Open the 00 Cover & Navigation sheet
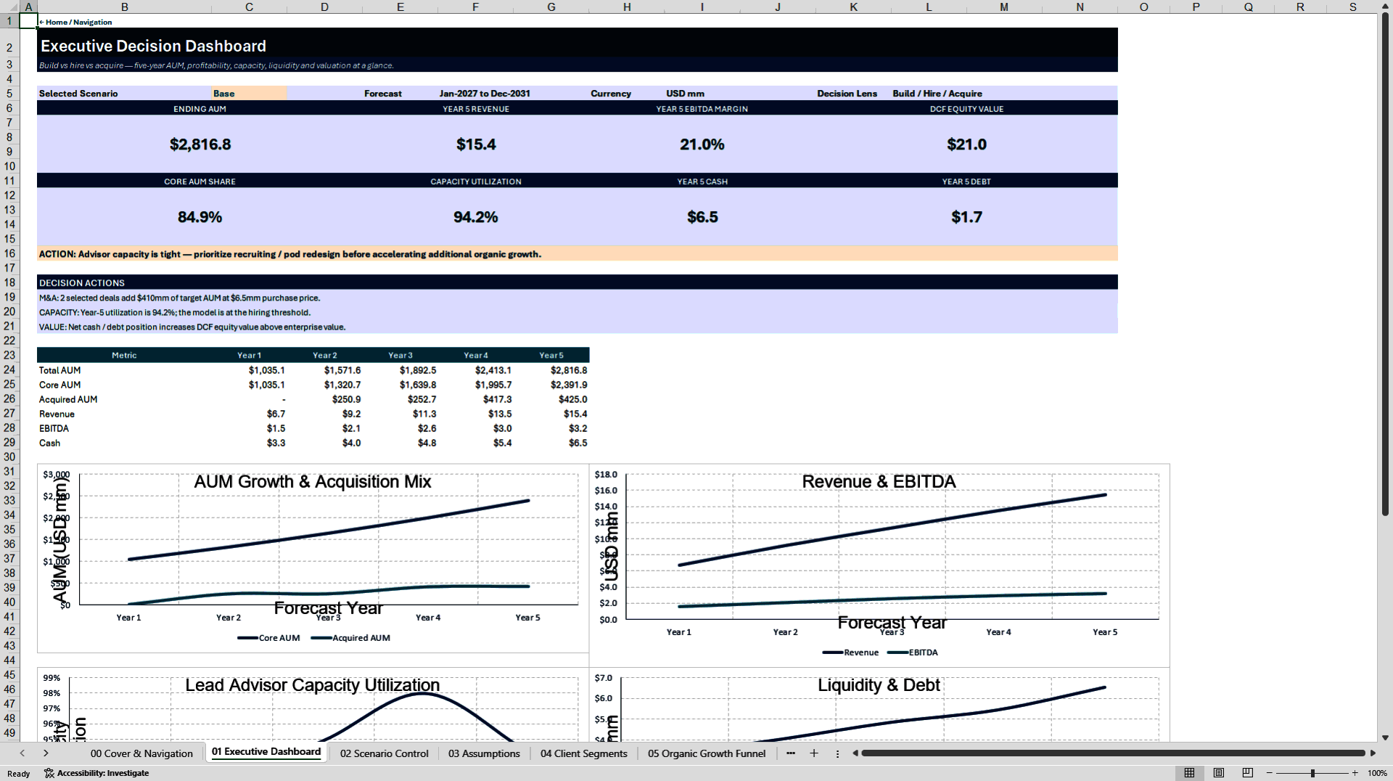The height and width of the screenshot is (781, 1393). pyautogui.click(x=141, y=753)
